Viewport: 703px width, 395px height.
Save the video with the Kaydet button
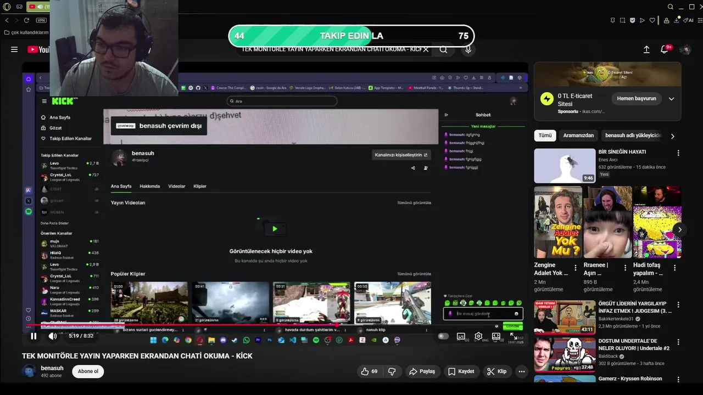click(461, 371)
